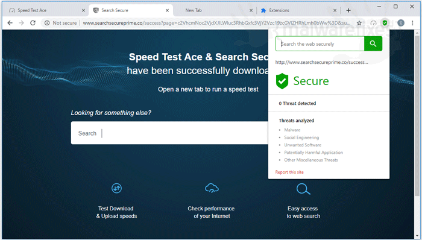Click the 'Threats analyzed' heading
The width and height of the screenshot is (422, 240).
[297, 121]
